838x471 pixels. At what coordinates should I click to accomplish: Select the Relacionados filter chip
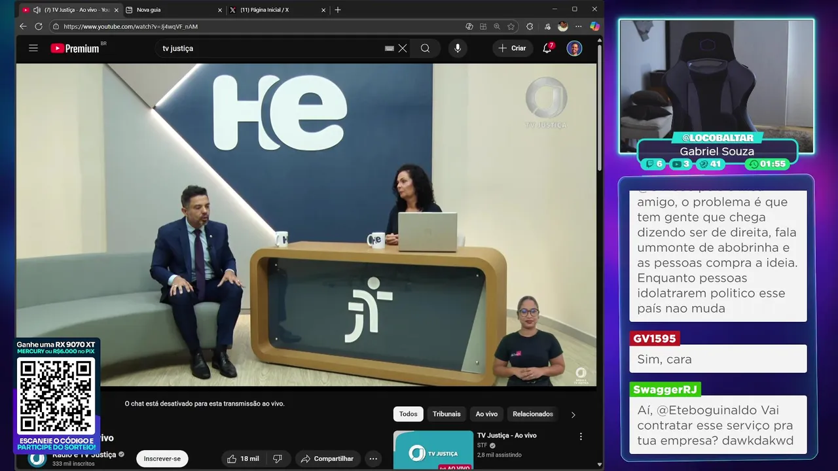533,414
